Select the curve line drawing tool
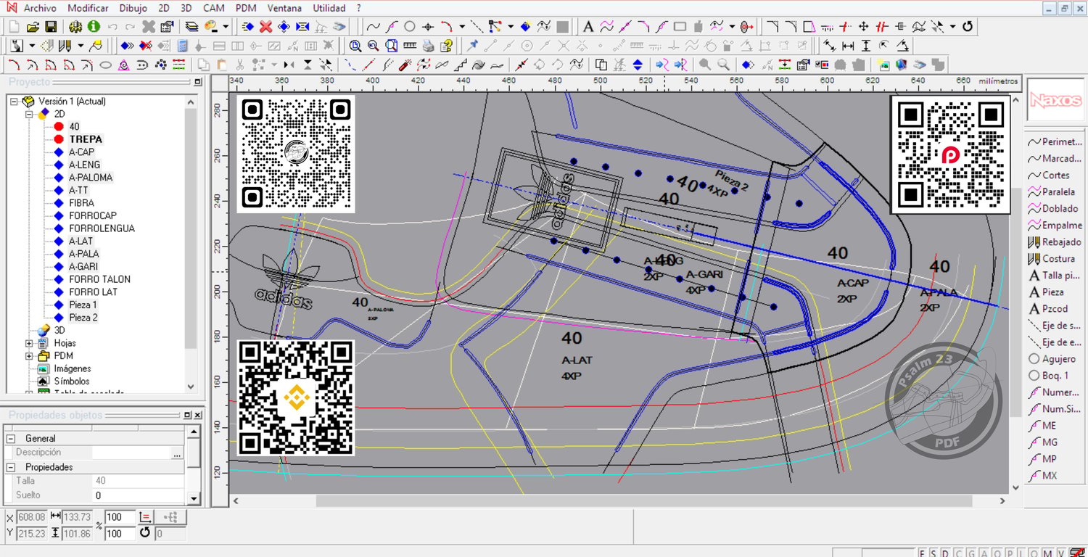The image size is (1088, 557). tap(373, 27)
